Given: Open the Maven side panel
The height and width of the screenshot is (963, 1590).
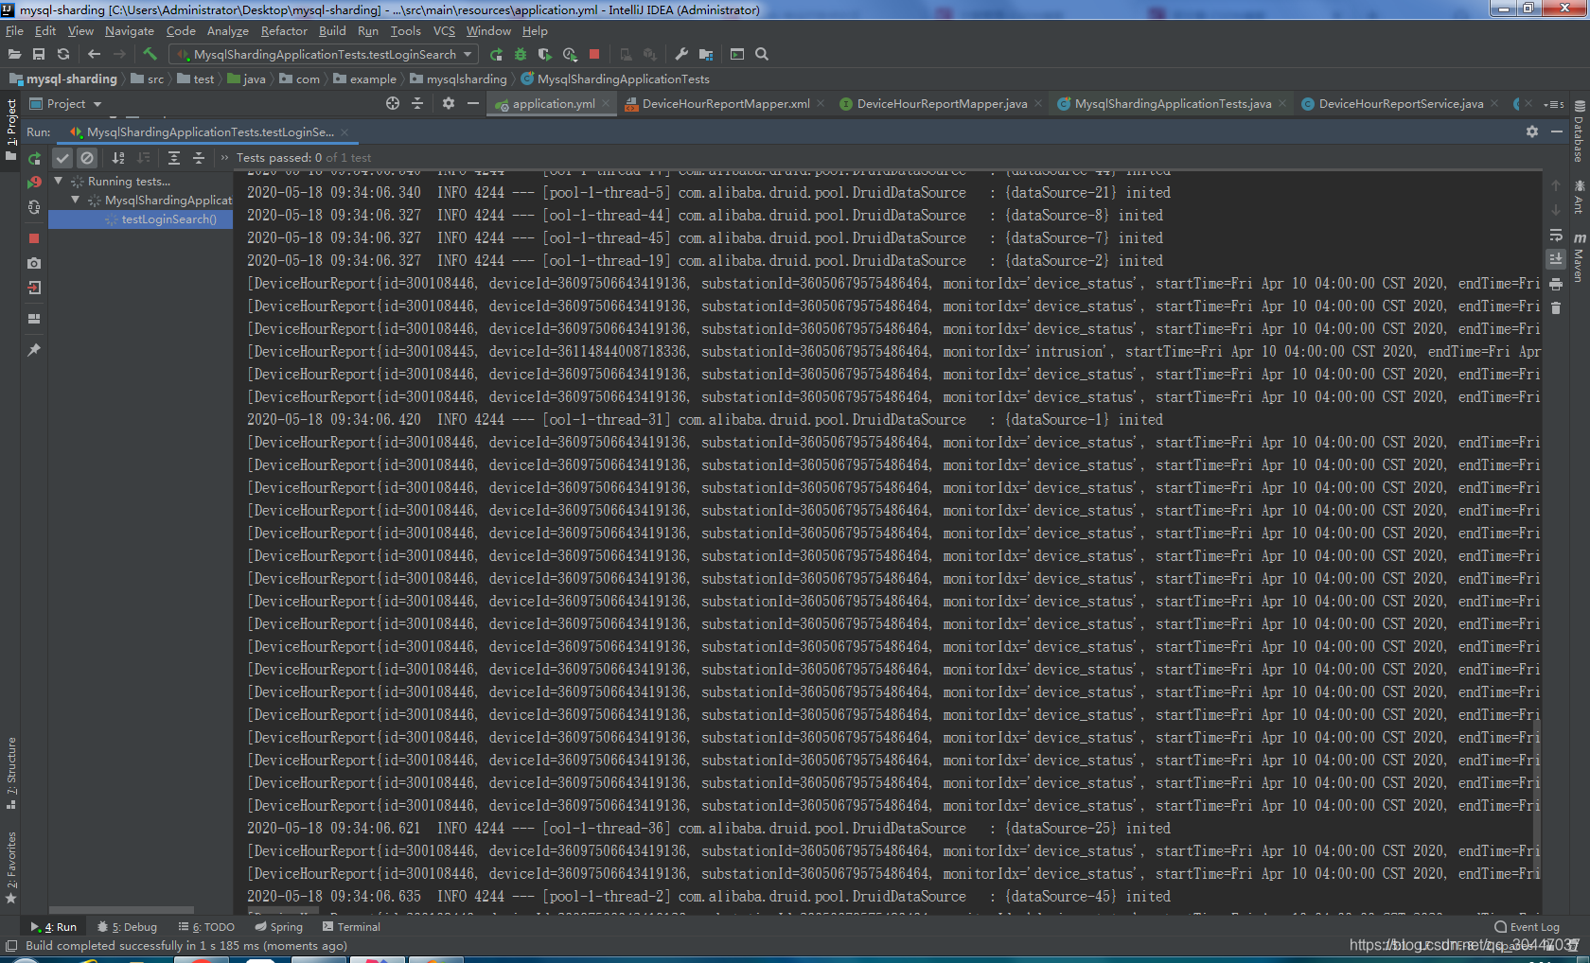Looking at the screenshot, I should [1580, 257].
